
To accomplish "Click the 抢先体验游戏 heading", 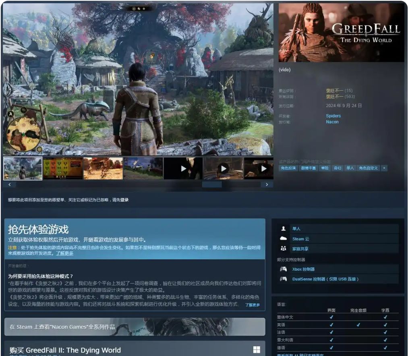I will point(38,230).
